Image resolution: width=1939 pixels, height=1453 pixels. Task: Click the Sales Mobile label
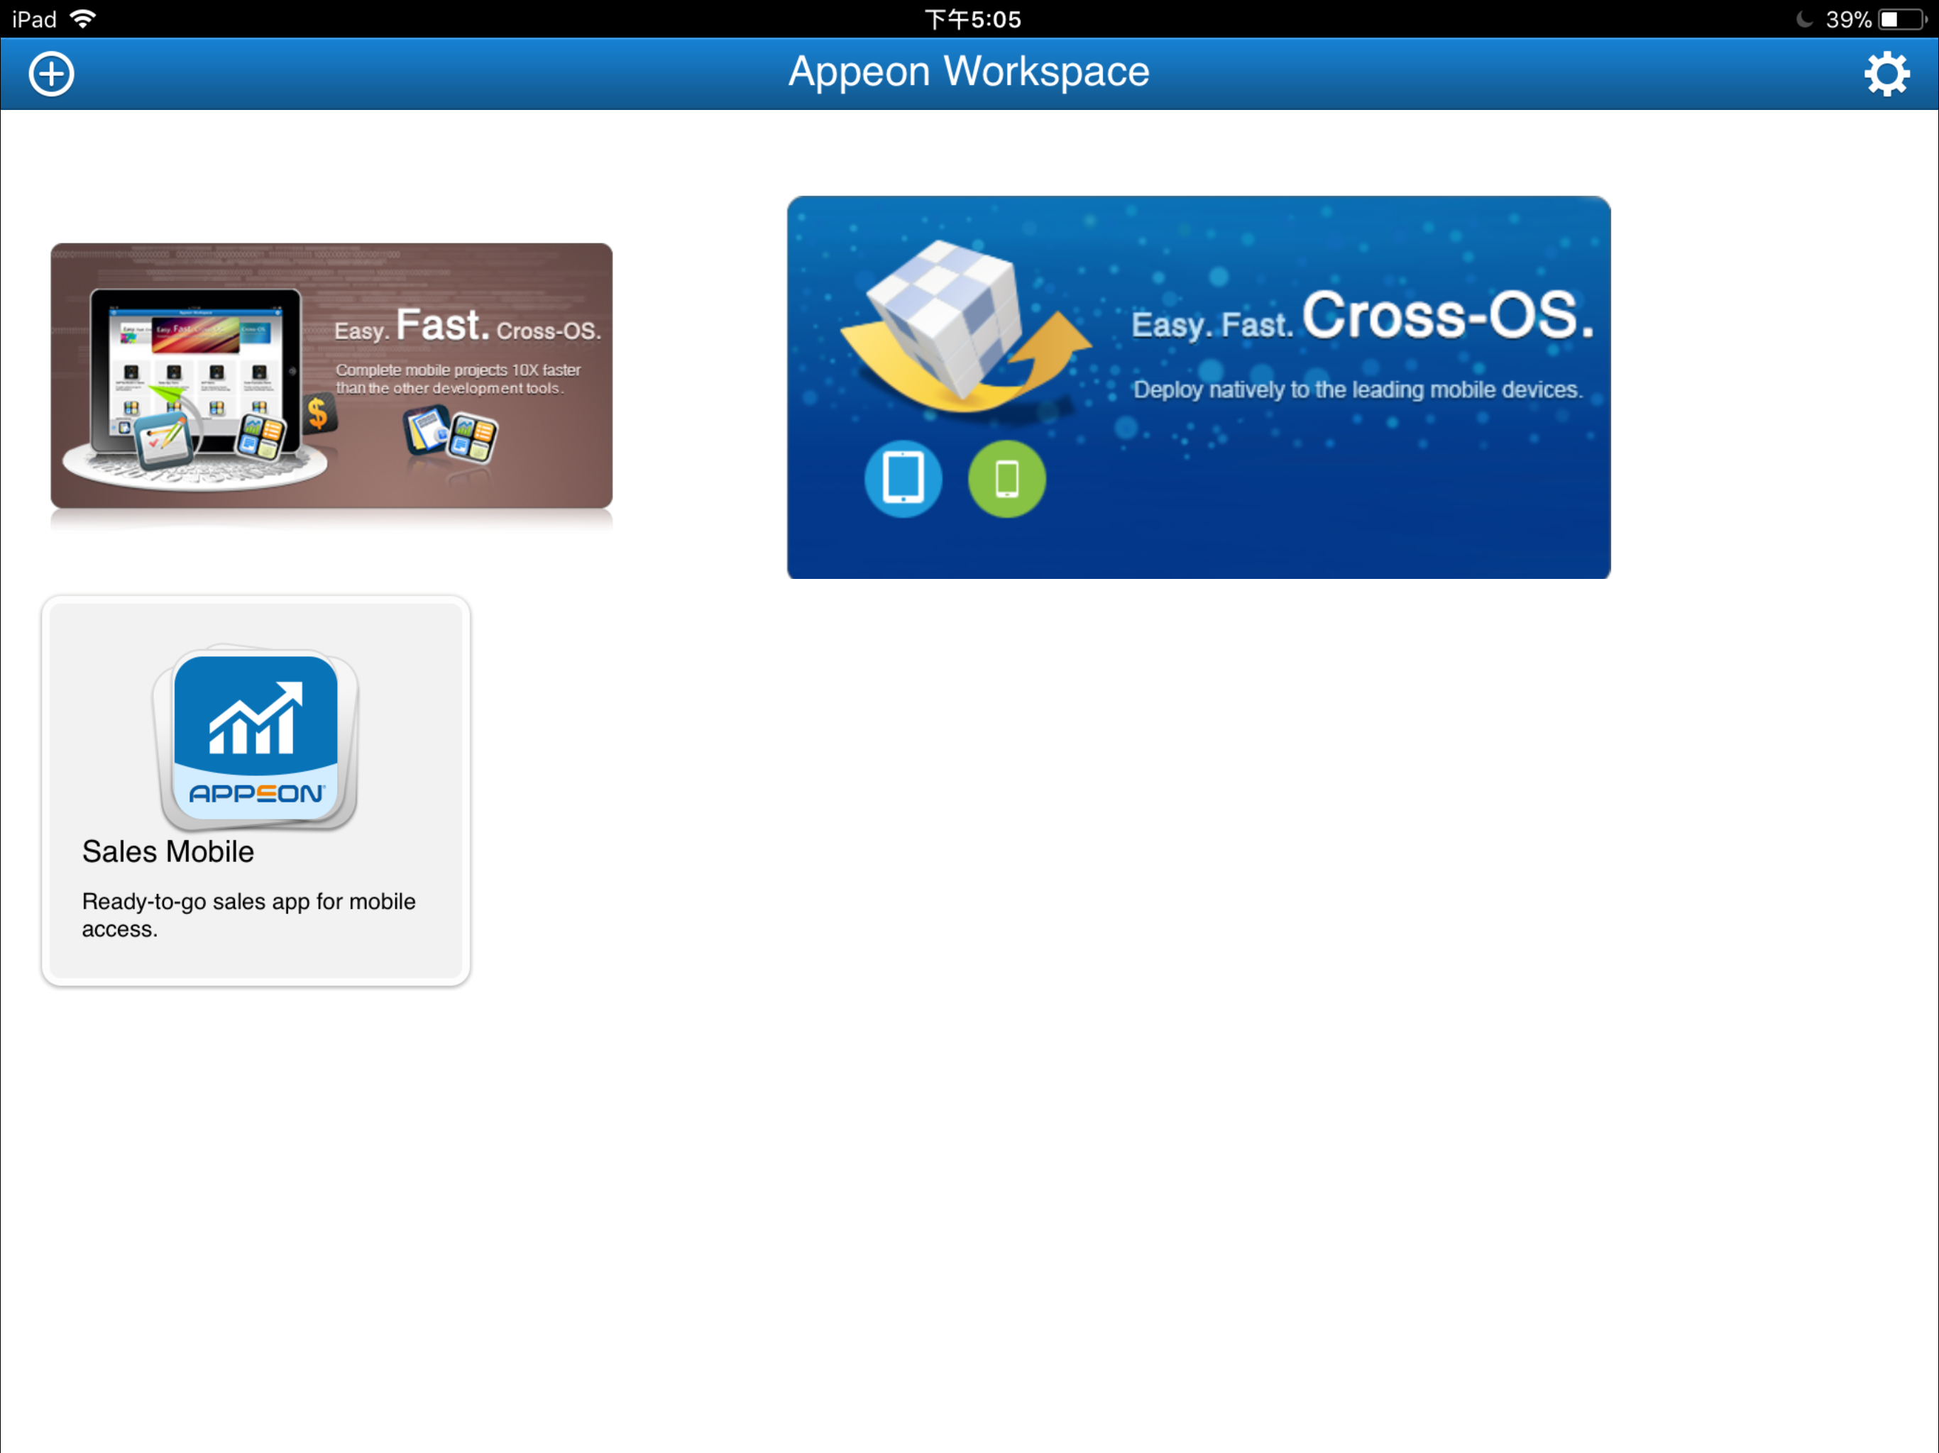tap(168, 852)
